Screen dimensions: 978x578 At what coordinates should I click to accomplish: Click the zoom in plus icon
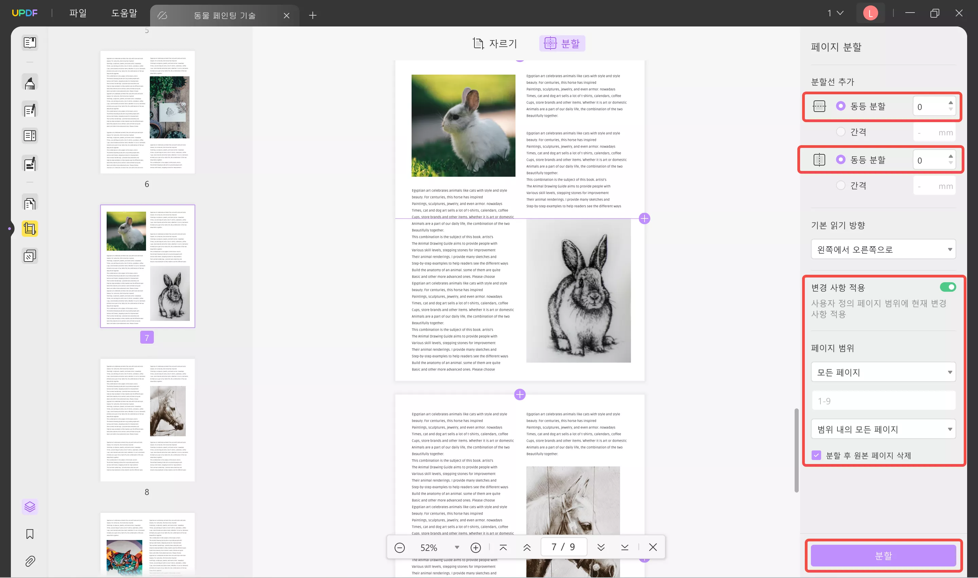(x=475, y=547)
